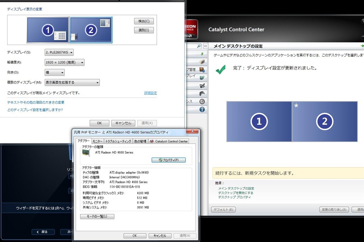Click the green checkmark completion icon

[220, 69]
